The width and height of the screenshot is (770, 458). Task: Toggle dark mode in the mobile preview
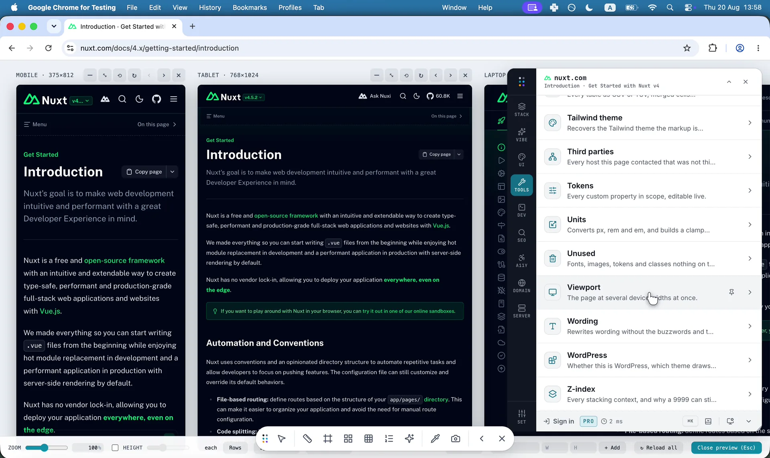[140, 99]
